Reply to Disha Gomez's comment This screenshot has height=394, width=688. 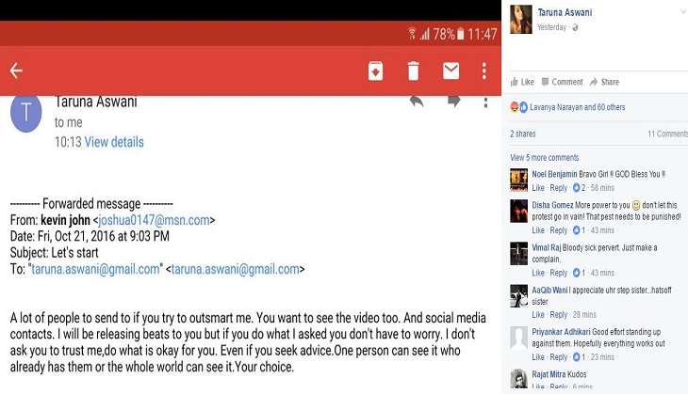tap(559, 230)
